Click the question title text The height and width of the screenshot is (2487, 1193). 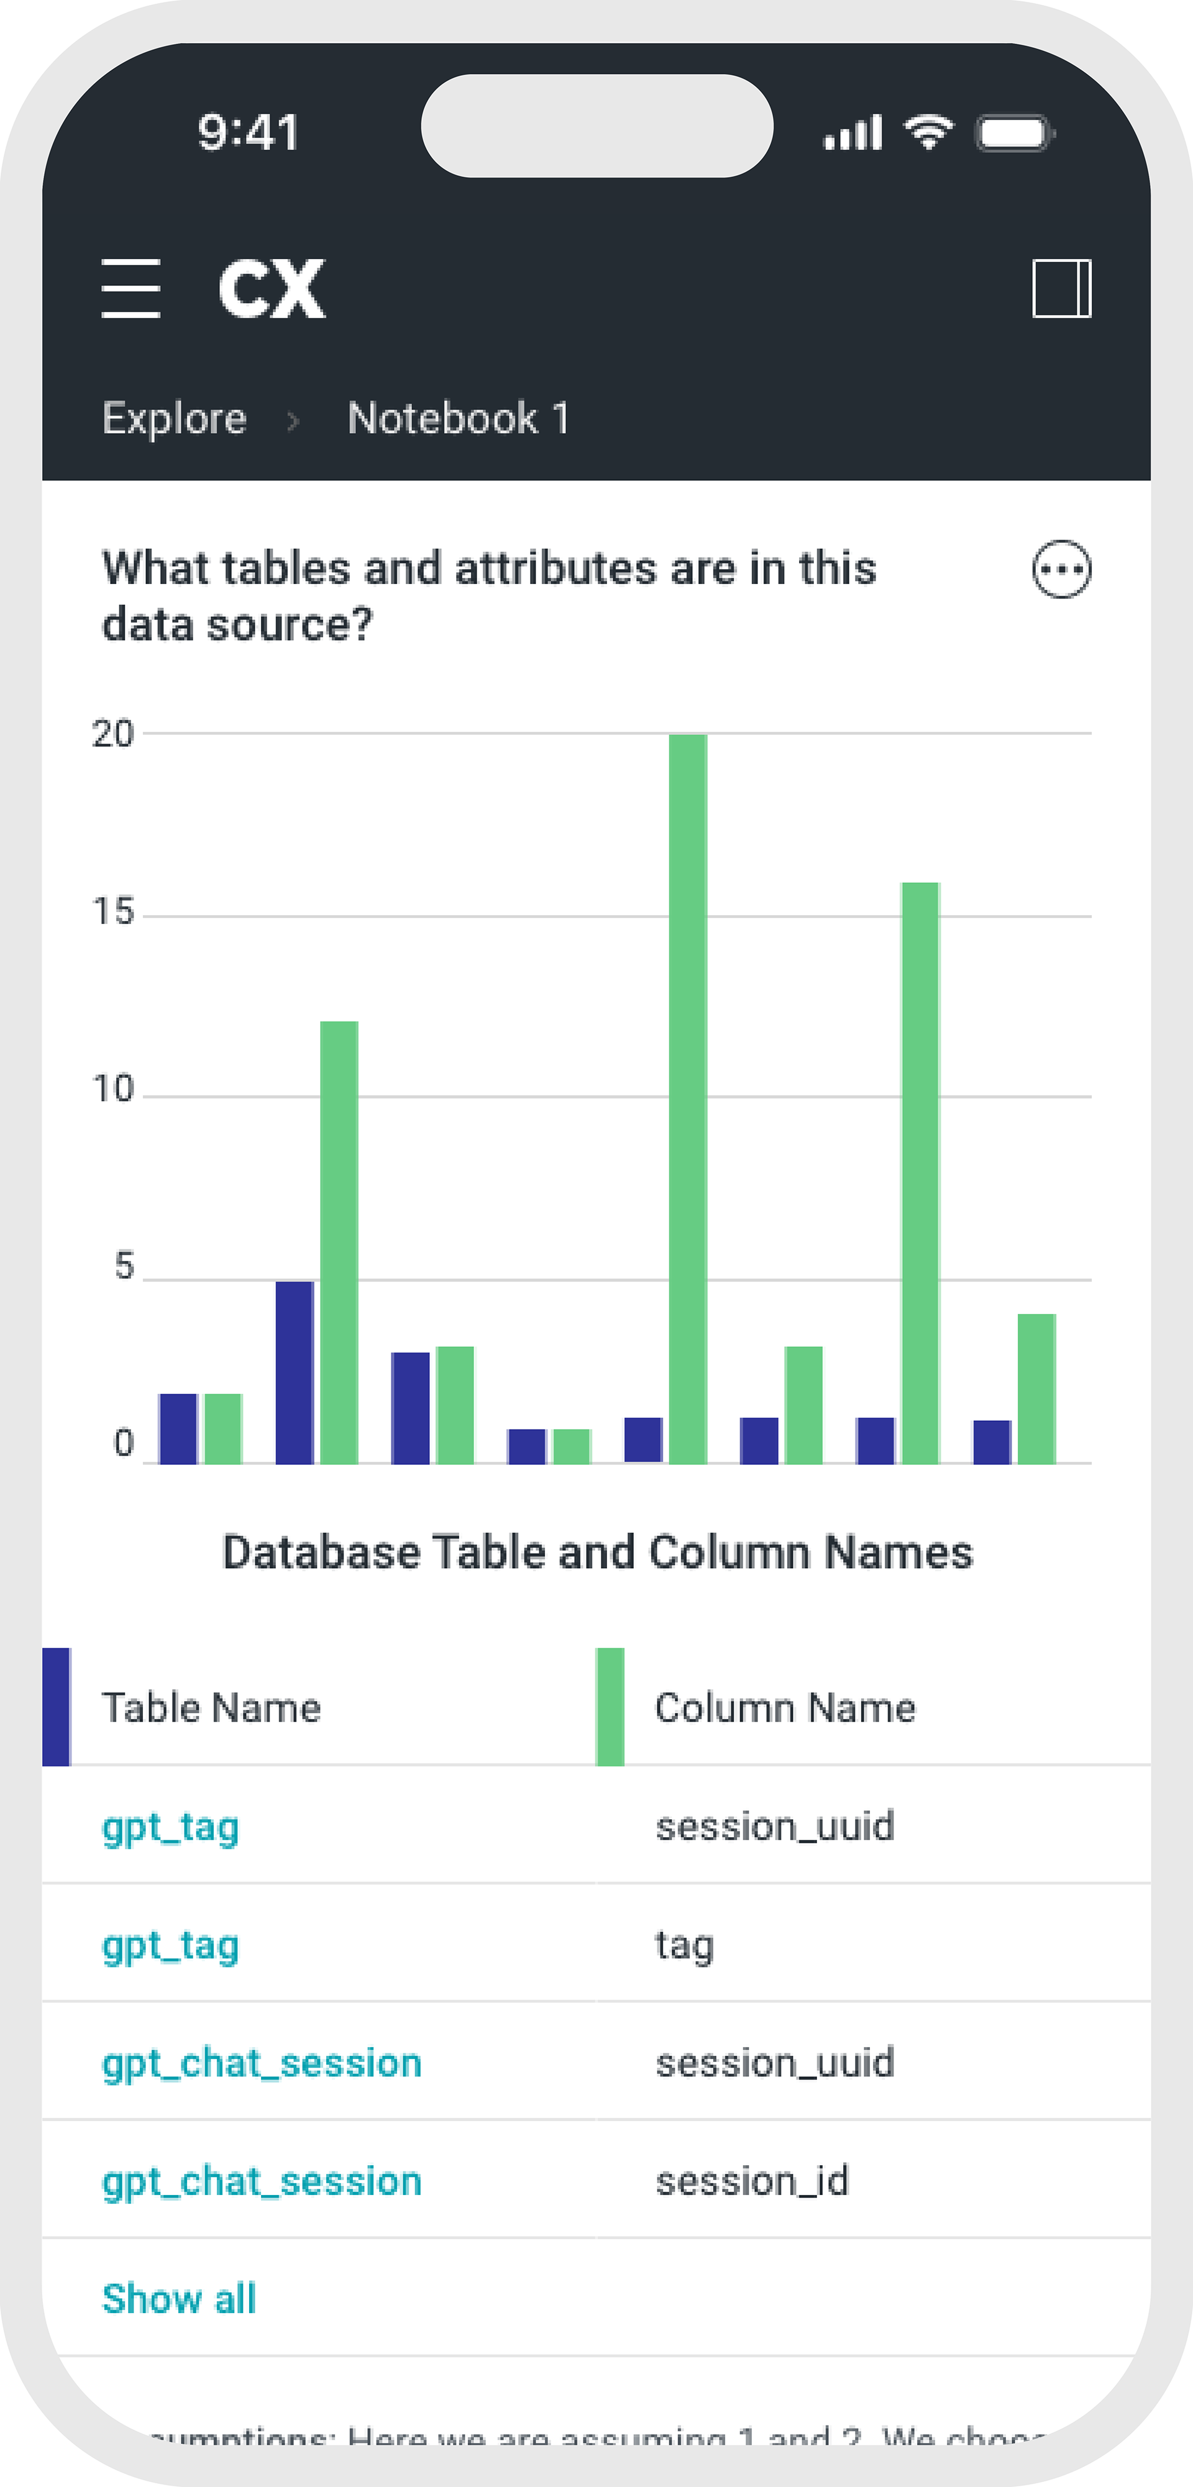490,596
